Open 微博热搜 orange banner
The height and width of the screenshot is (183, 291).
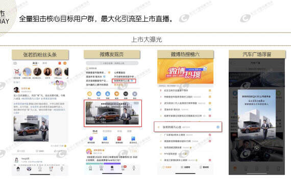185,71
